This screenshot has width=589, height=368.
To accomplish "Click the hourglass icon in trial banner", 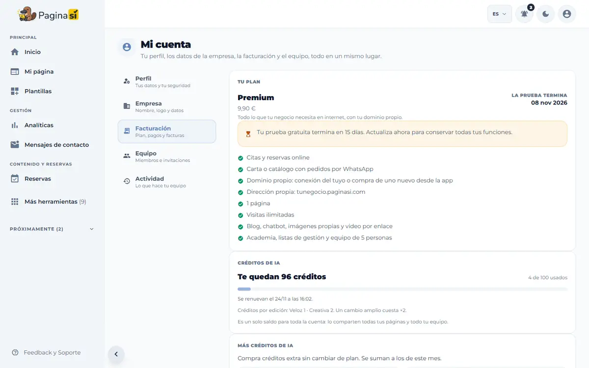I will coord(248,133).
